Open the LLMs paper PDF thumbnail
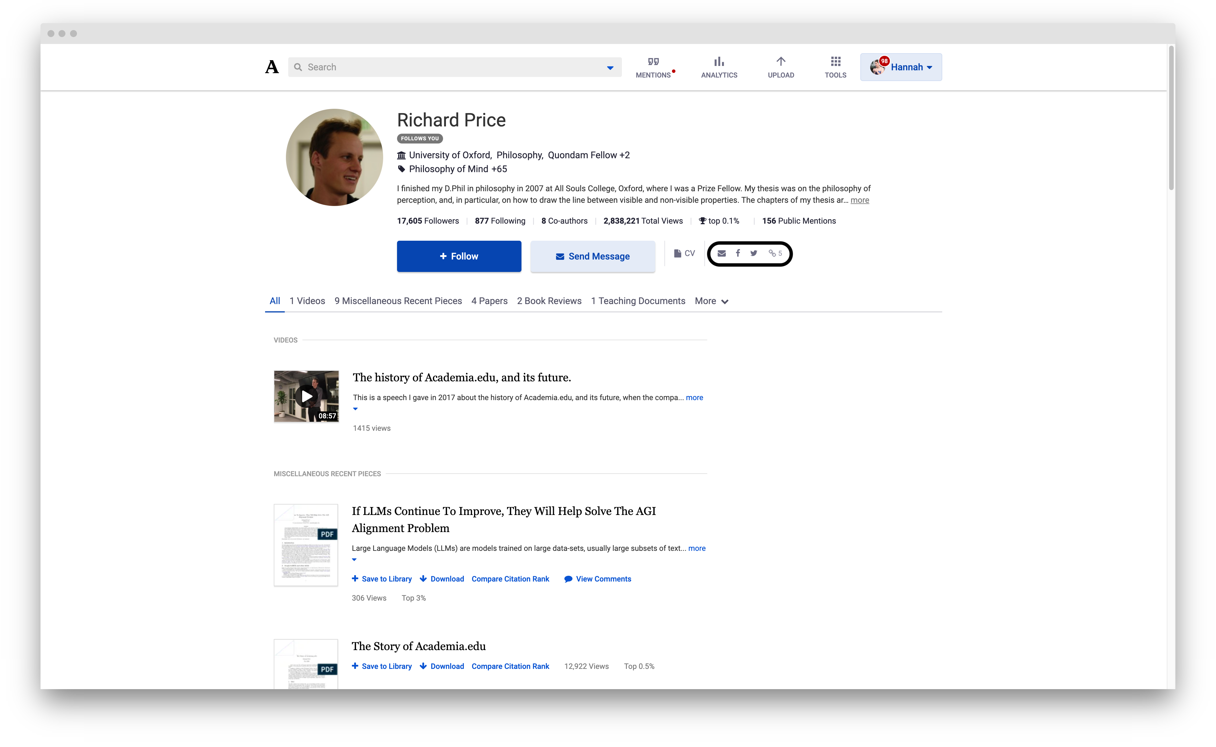The width and height of the screenshot is (1216, 747). point(306,545)
